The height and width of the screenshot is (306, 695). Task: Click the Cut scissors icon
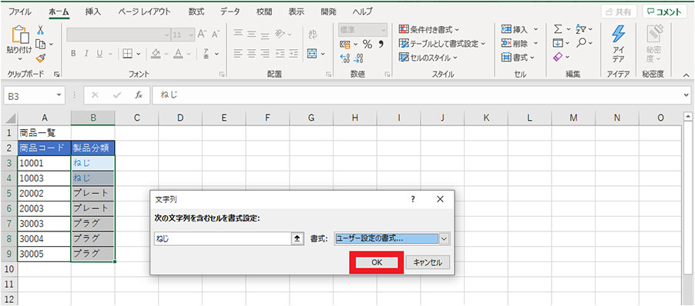tap(40, 30)
